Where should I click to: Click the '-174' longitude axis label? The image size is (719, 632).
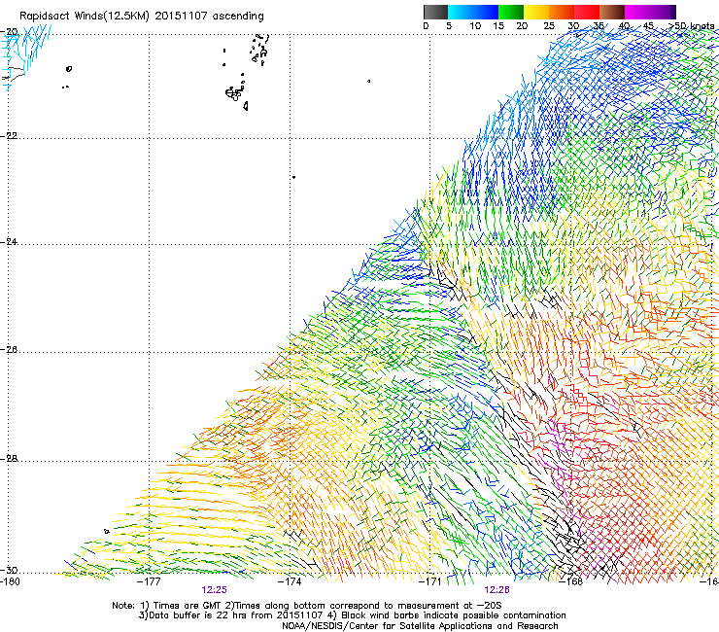click(x=290, y=581)
